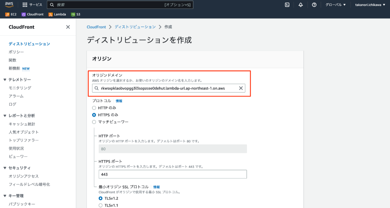The height and width of the screenshot is (208, 390).
Task: Click the disabled HTTP port field 80
Action: [x=173, y=149]
